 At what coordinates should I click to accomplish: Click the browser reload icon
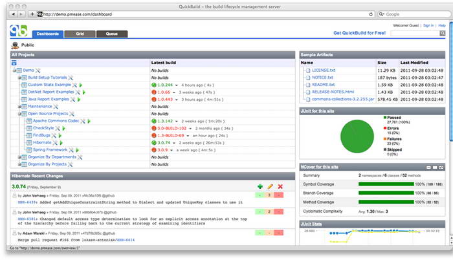[x=371, y=14]
